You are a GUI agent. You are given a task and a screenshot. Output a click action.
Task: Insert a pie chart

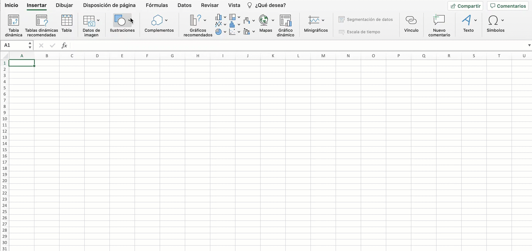[x=219, y=32]
